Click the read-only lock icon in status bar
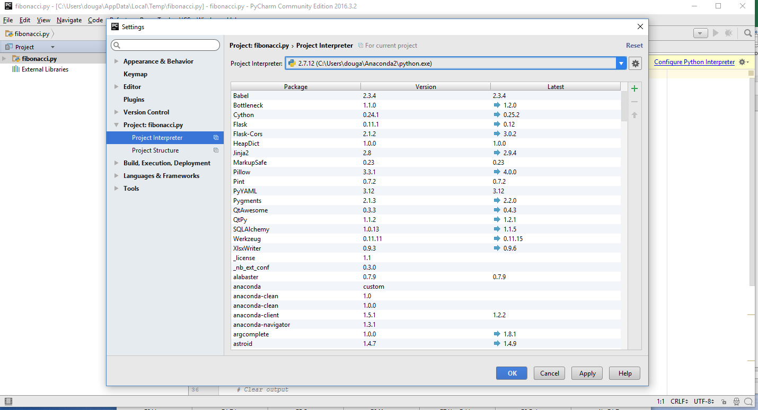The width and height of the screenshot is (758, 410). [x=723, y=402]
